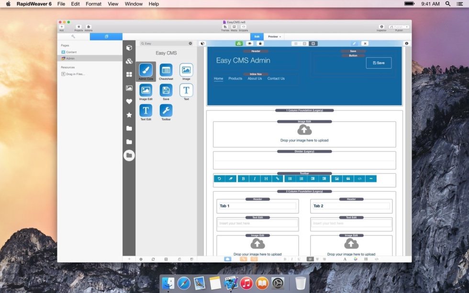The height and width of the screenshot is (293, 469).
Task: Insert heading with the H toolbar button
Action: 266,179
